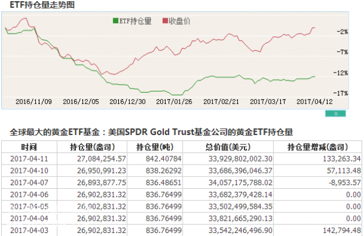This screenshot has height=236, width=364.
Task: Click the date cell 2017-04-10
Action: click(29, 171)
